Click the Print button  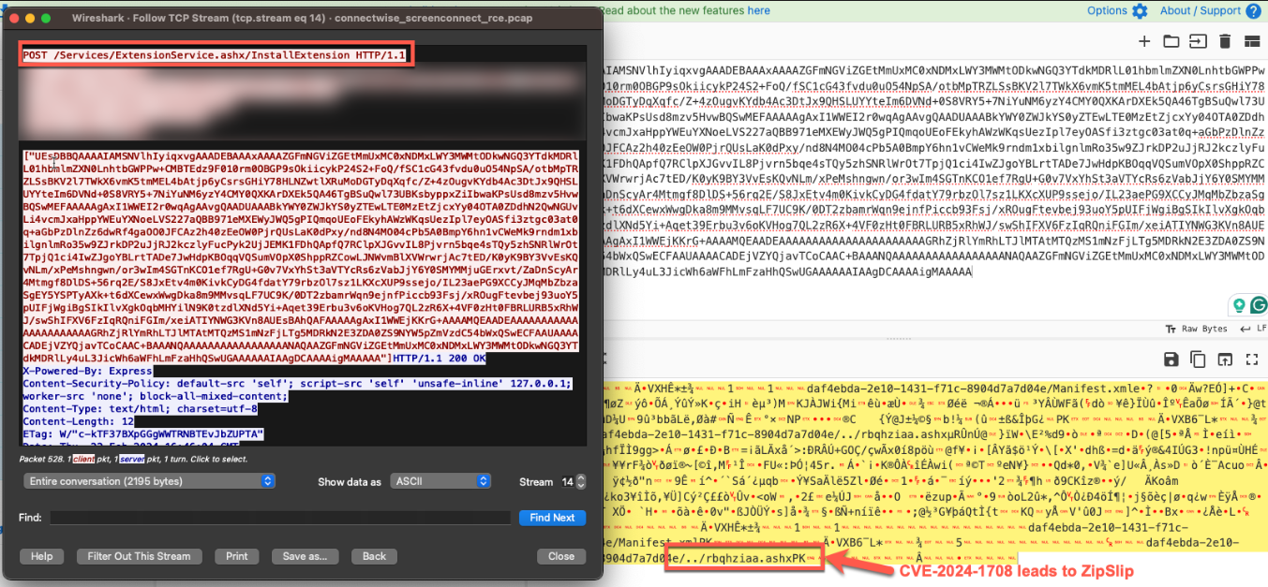[237, 556]
